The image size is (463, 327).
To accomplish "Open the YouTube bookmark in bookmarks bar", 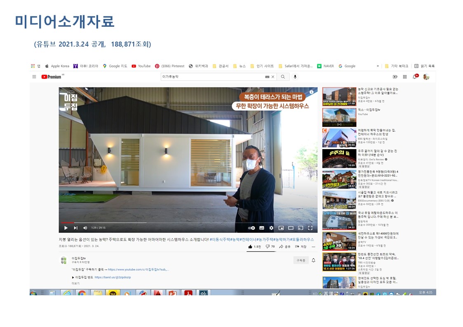I will tap(141, 66).
